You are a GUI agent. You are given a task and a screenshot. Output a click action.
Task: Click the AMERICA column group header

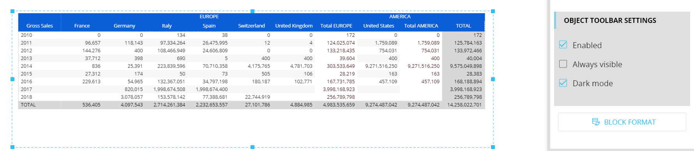click(x=400, y=17)
